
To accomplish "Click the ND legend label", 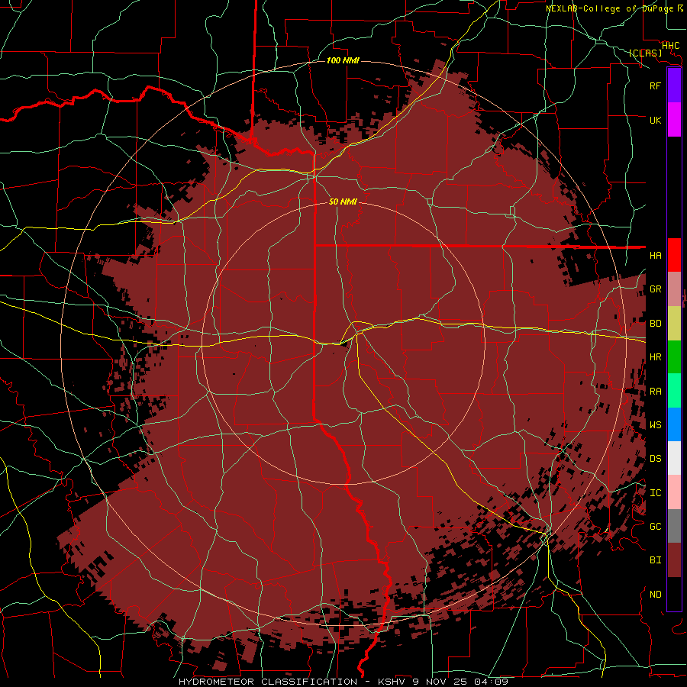I will [x=656, y=595].
